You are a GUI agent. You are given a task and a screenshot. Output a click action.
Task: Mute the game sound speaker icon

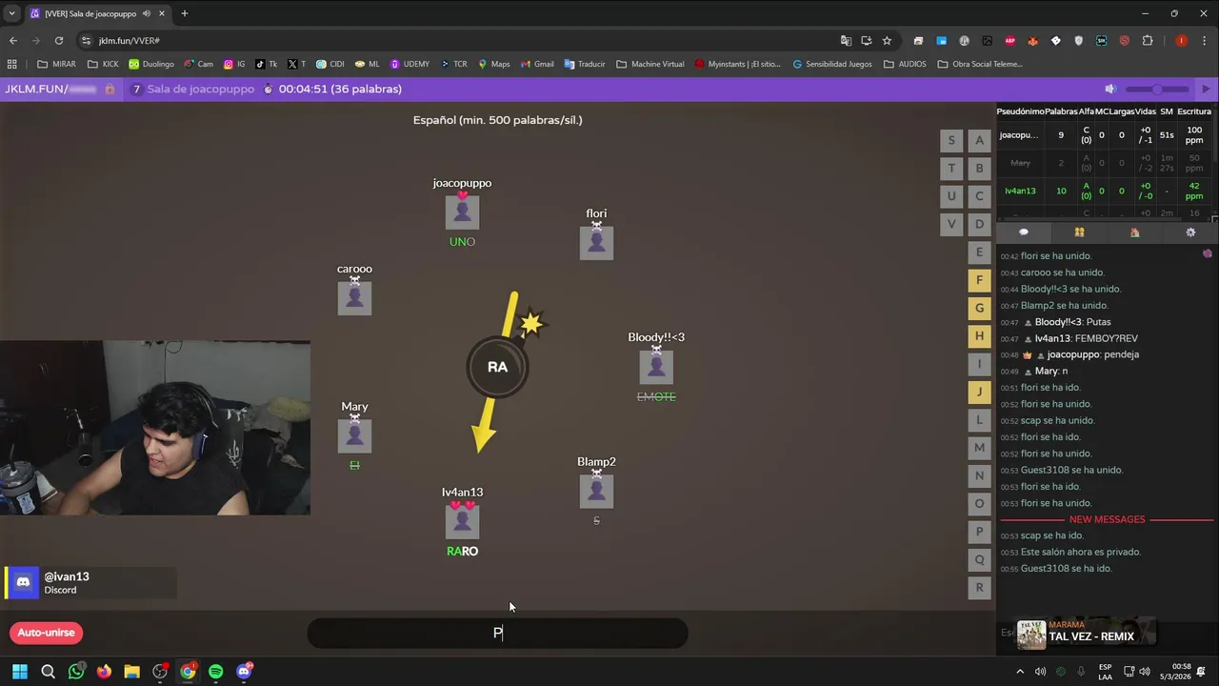(x=1110, y=89)
